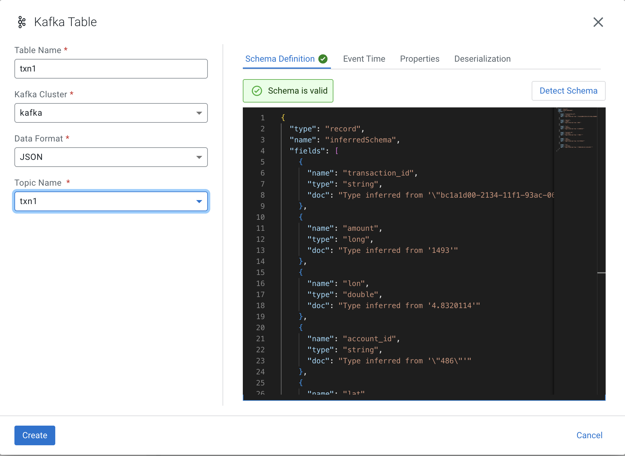The image size is (625, 456).
Task: Close the Kafka Table dialog with the X
Action: click(x=598, y=22)
